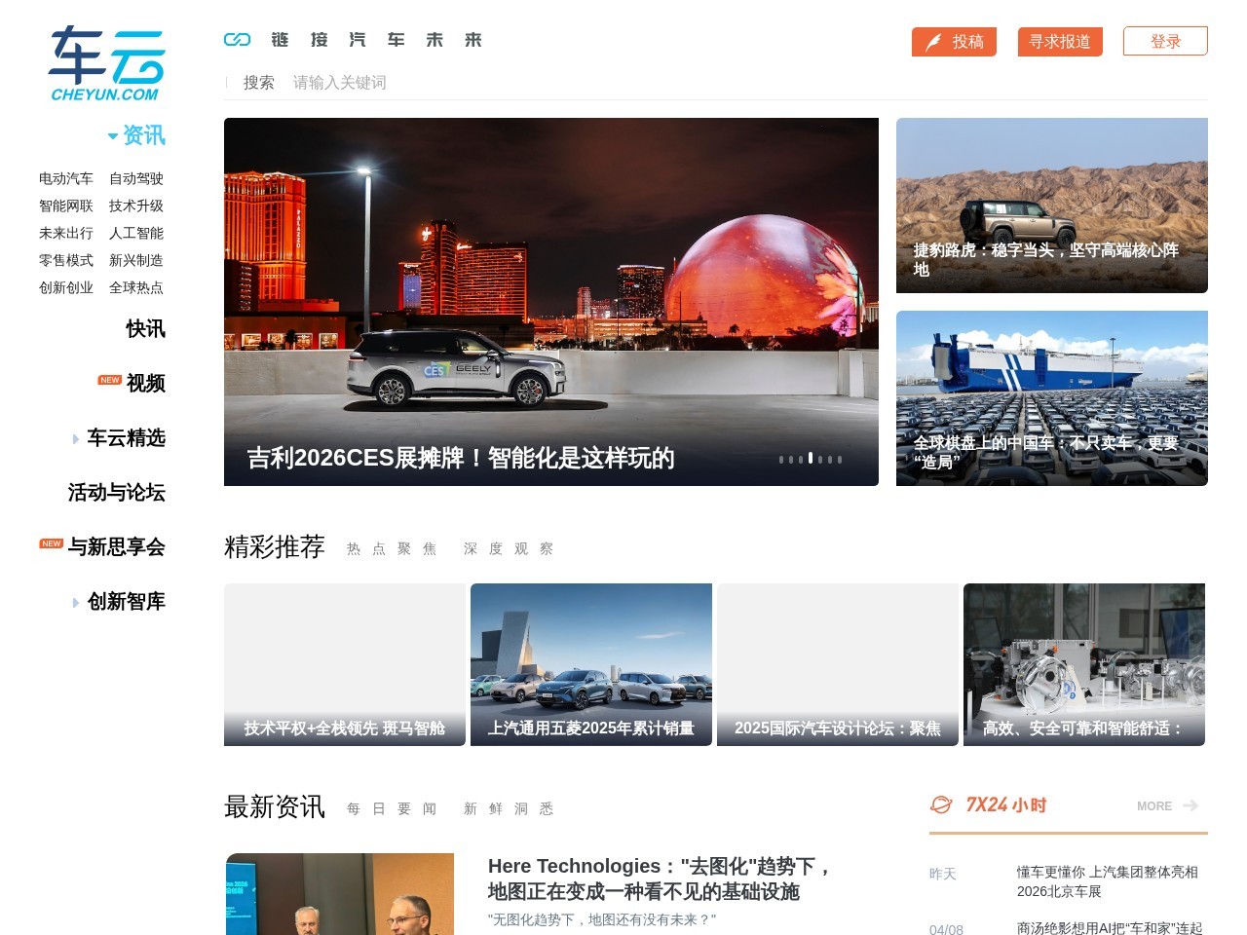The height and width of the screenshot is (935, 1247).
Task: Collapse the 资讯 section arrow
Action: pos(113,136)
